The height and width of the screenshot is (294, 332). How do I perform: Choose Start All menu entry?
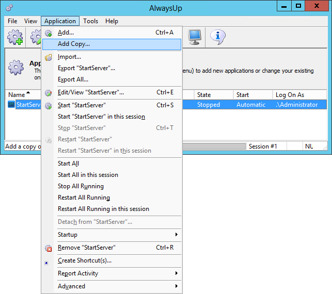(112, 164)
